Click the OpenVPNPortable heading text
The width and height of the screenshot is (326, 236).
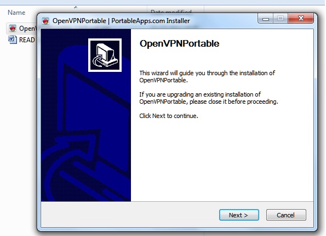[x=179, y=43]
